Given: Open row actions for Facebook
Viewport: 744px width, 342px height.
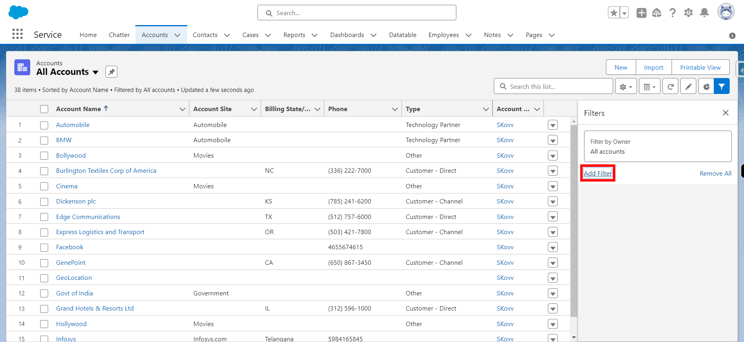Looking at the screenshot, I should click(553, 247).
